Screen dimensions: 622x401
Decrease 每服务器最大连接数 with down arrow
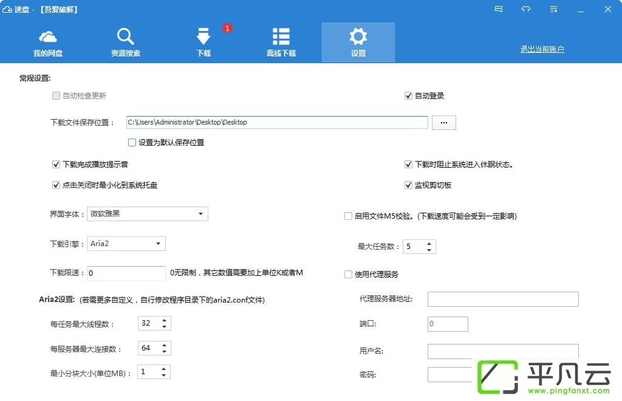[164, 351]
